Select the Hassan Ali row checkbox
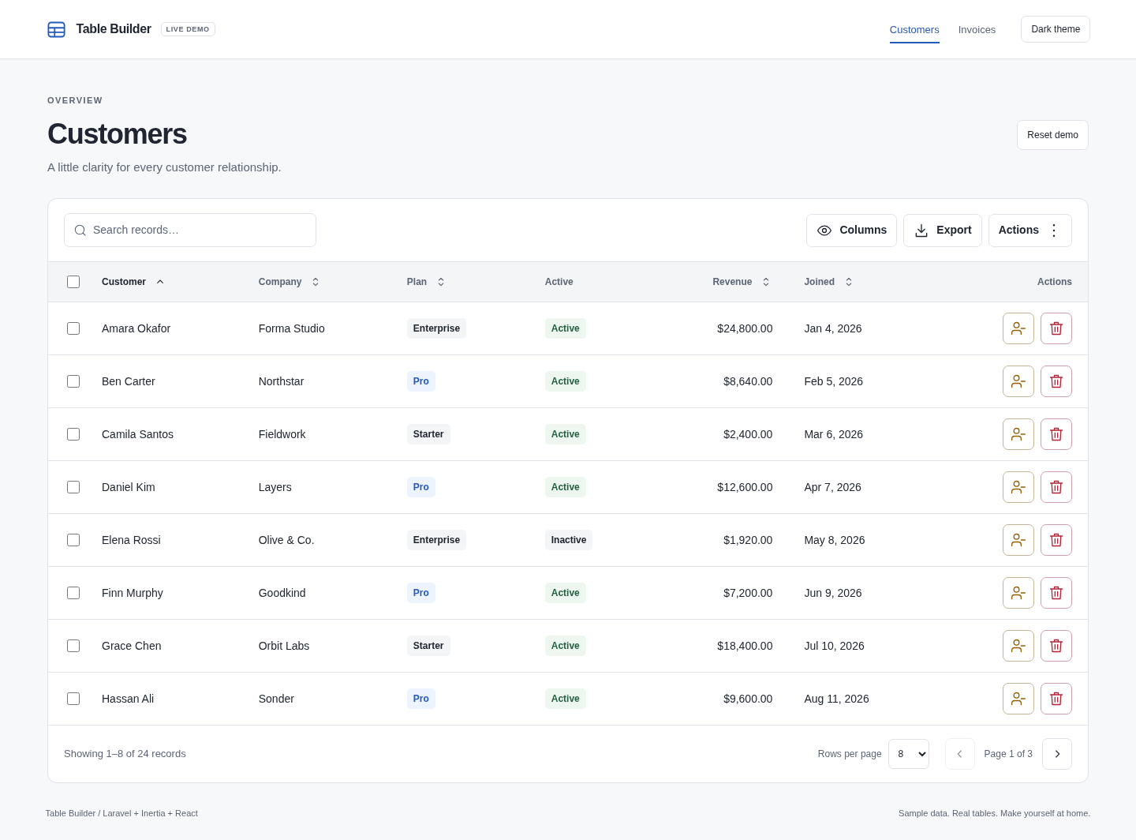This screenshot has width=1136, height=840. click(x=73, y=699)
